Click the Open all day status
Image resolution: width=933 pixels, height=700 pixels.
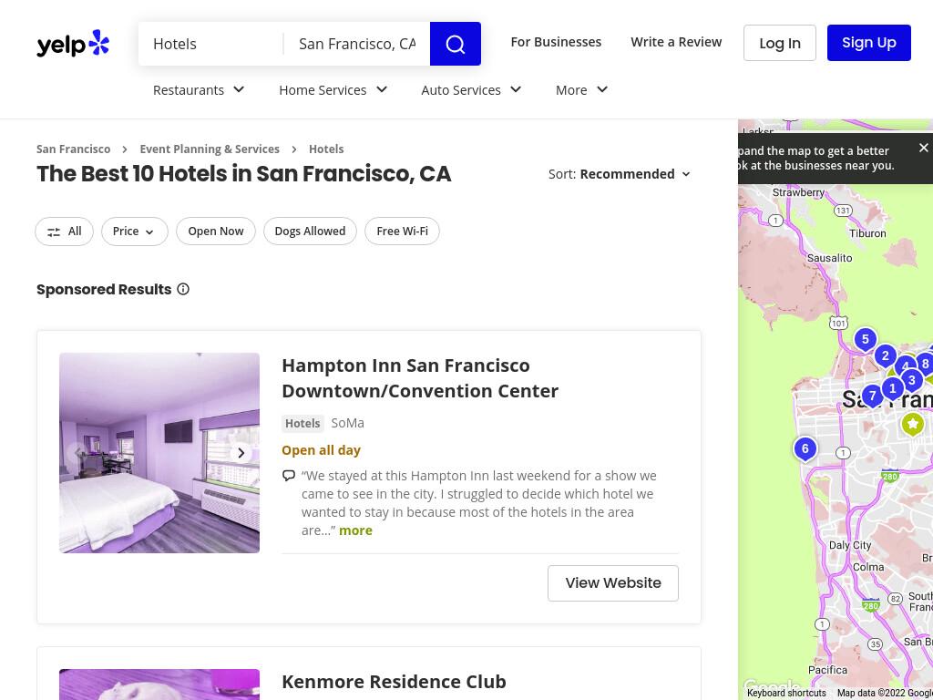tap(322, 450)
